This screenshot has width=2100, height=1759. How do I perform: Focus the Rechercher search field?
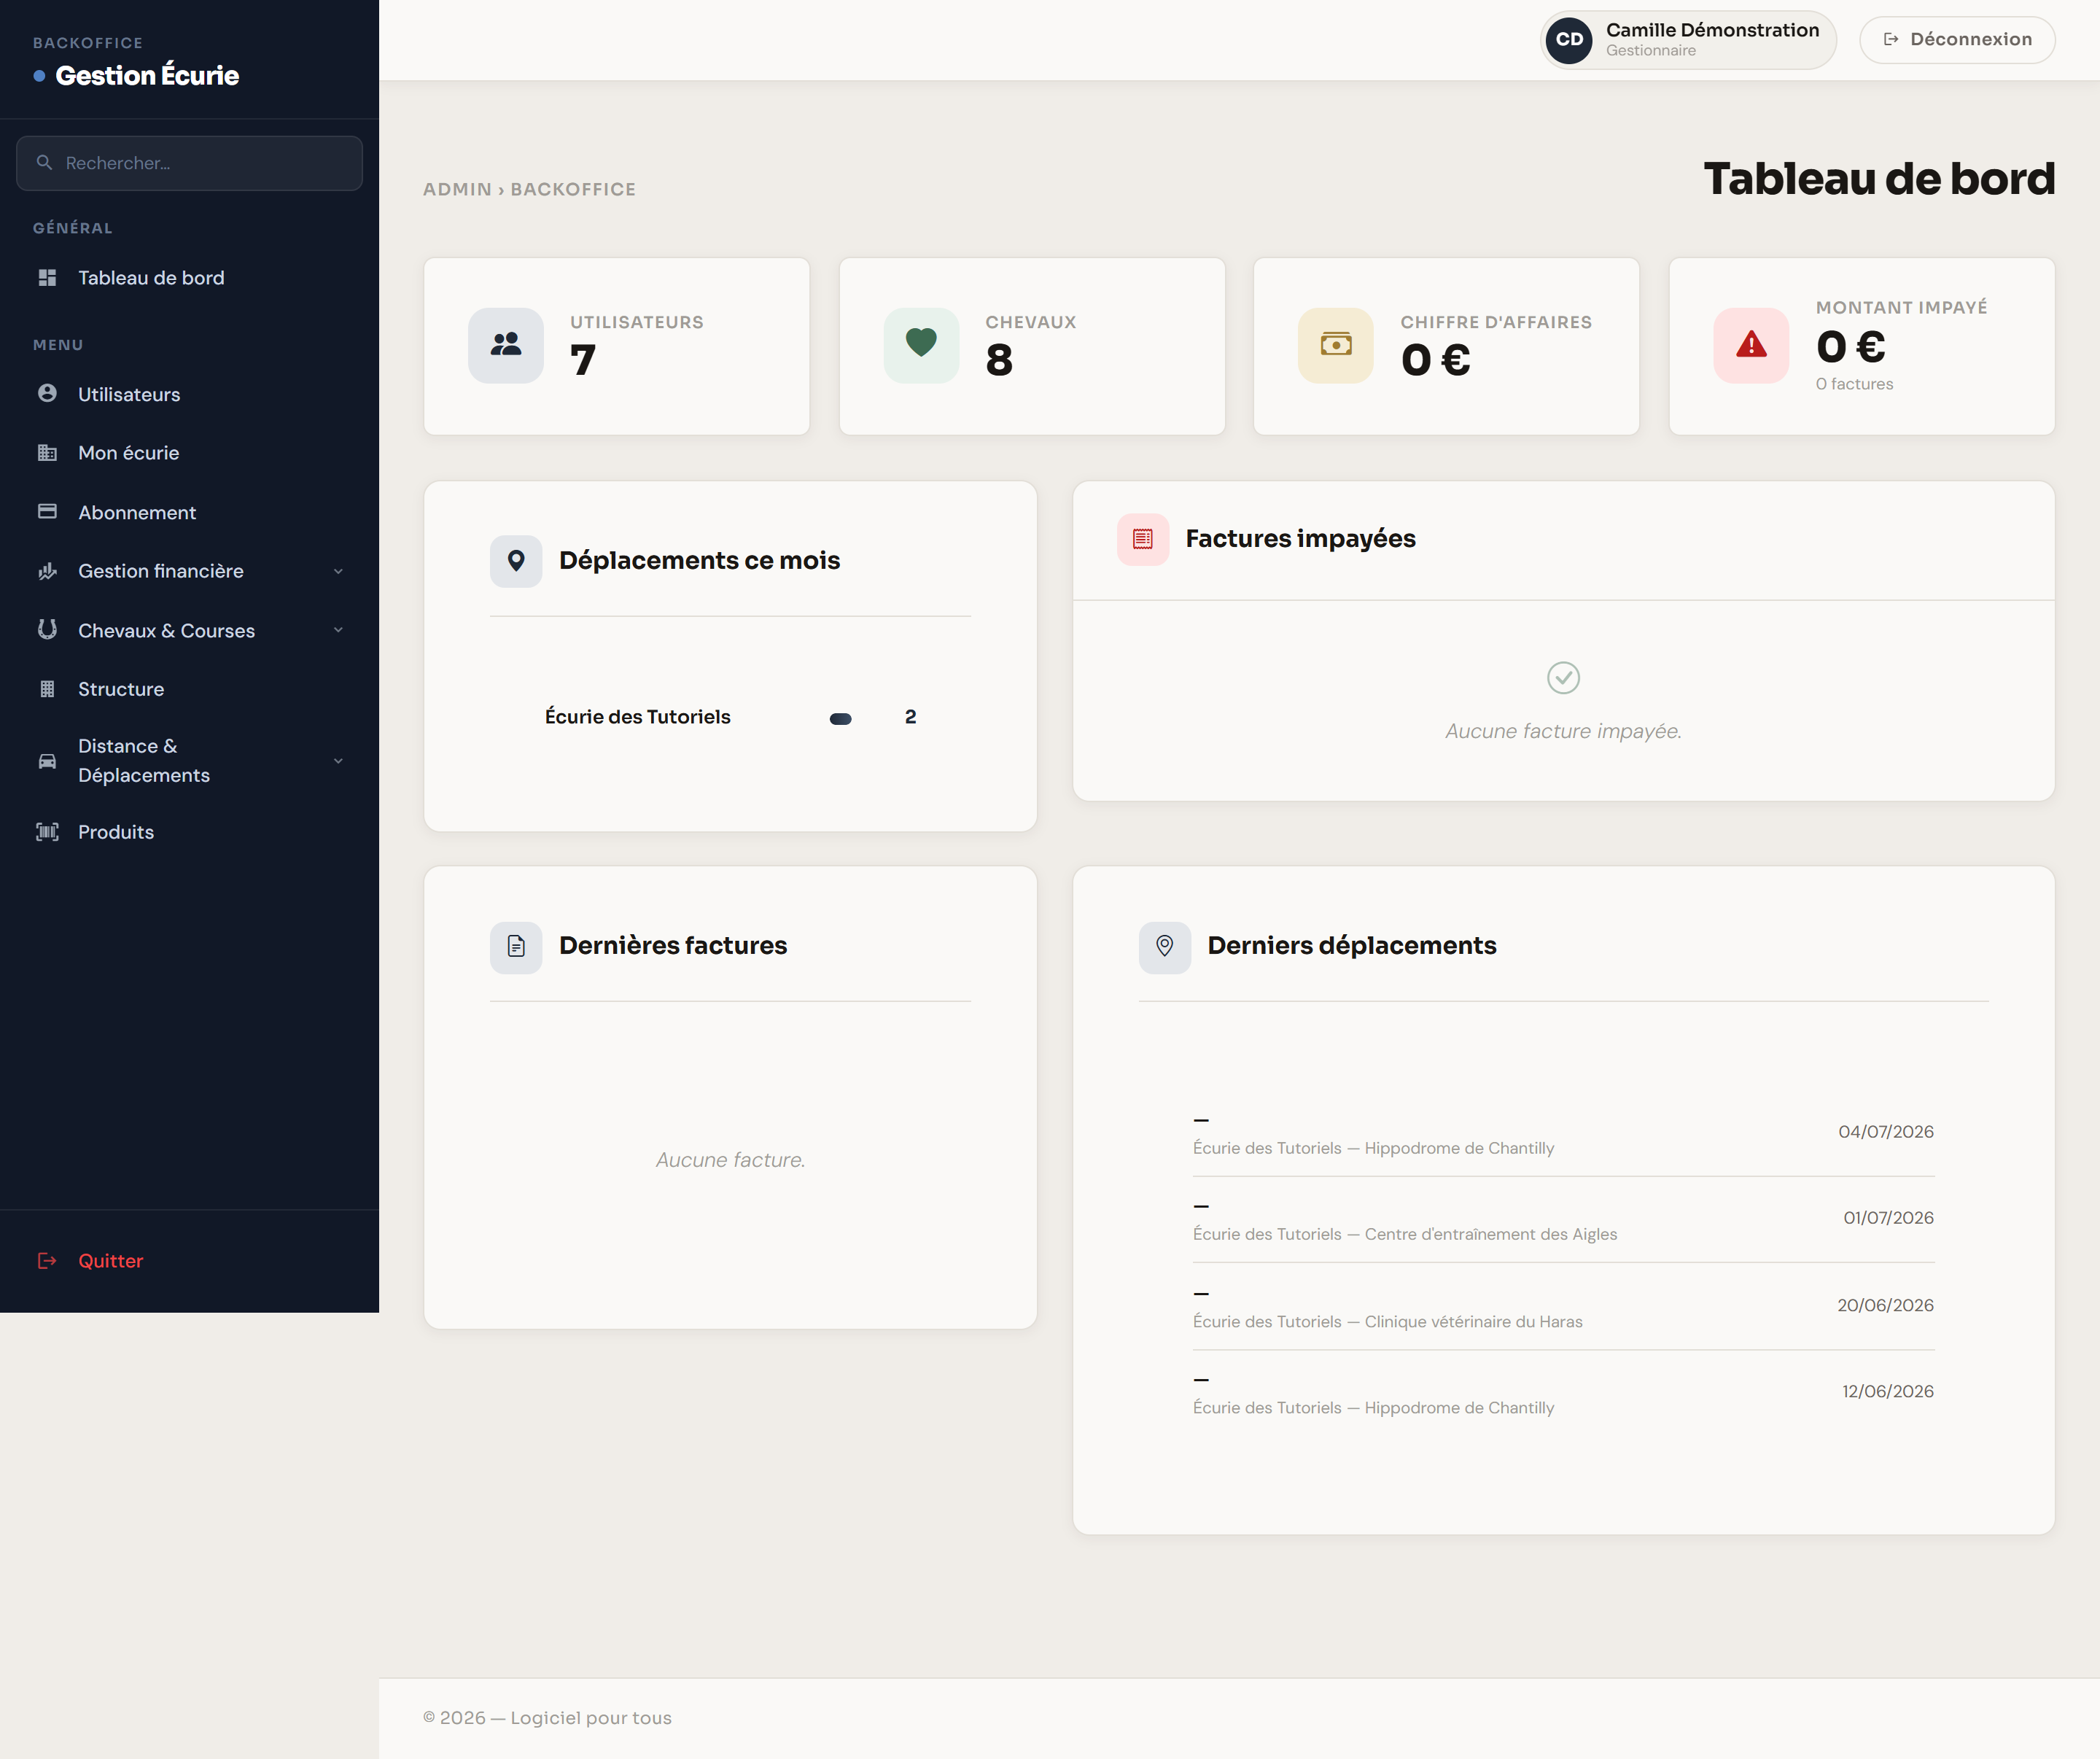[189, 163]
